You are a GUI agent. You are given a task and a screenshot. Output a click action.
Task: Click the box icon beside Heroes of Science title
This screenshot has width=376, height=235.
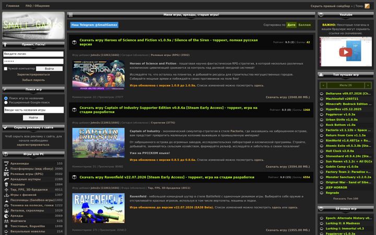74,42
